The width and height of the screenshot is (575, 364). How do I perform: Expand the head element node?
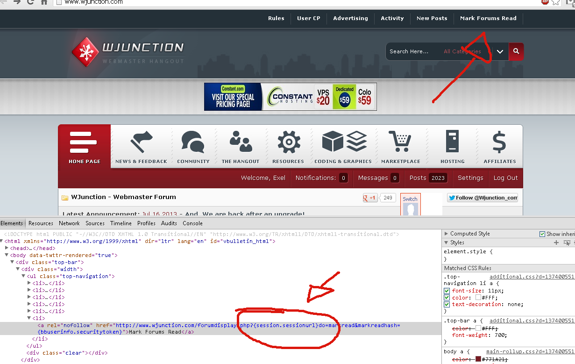coord(7,248)
